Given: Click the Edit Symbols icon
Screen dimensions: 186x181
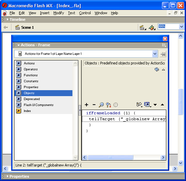Looking at the screenshot, I should click(152, 28).
